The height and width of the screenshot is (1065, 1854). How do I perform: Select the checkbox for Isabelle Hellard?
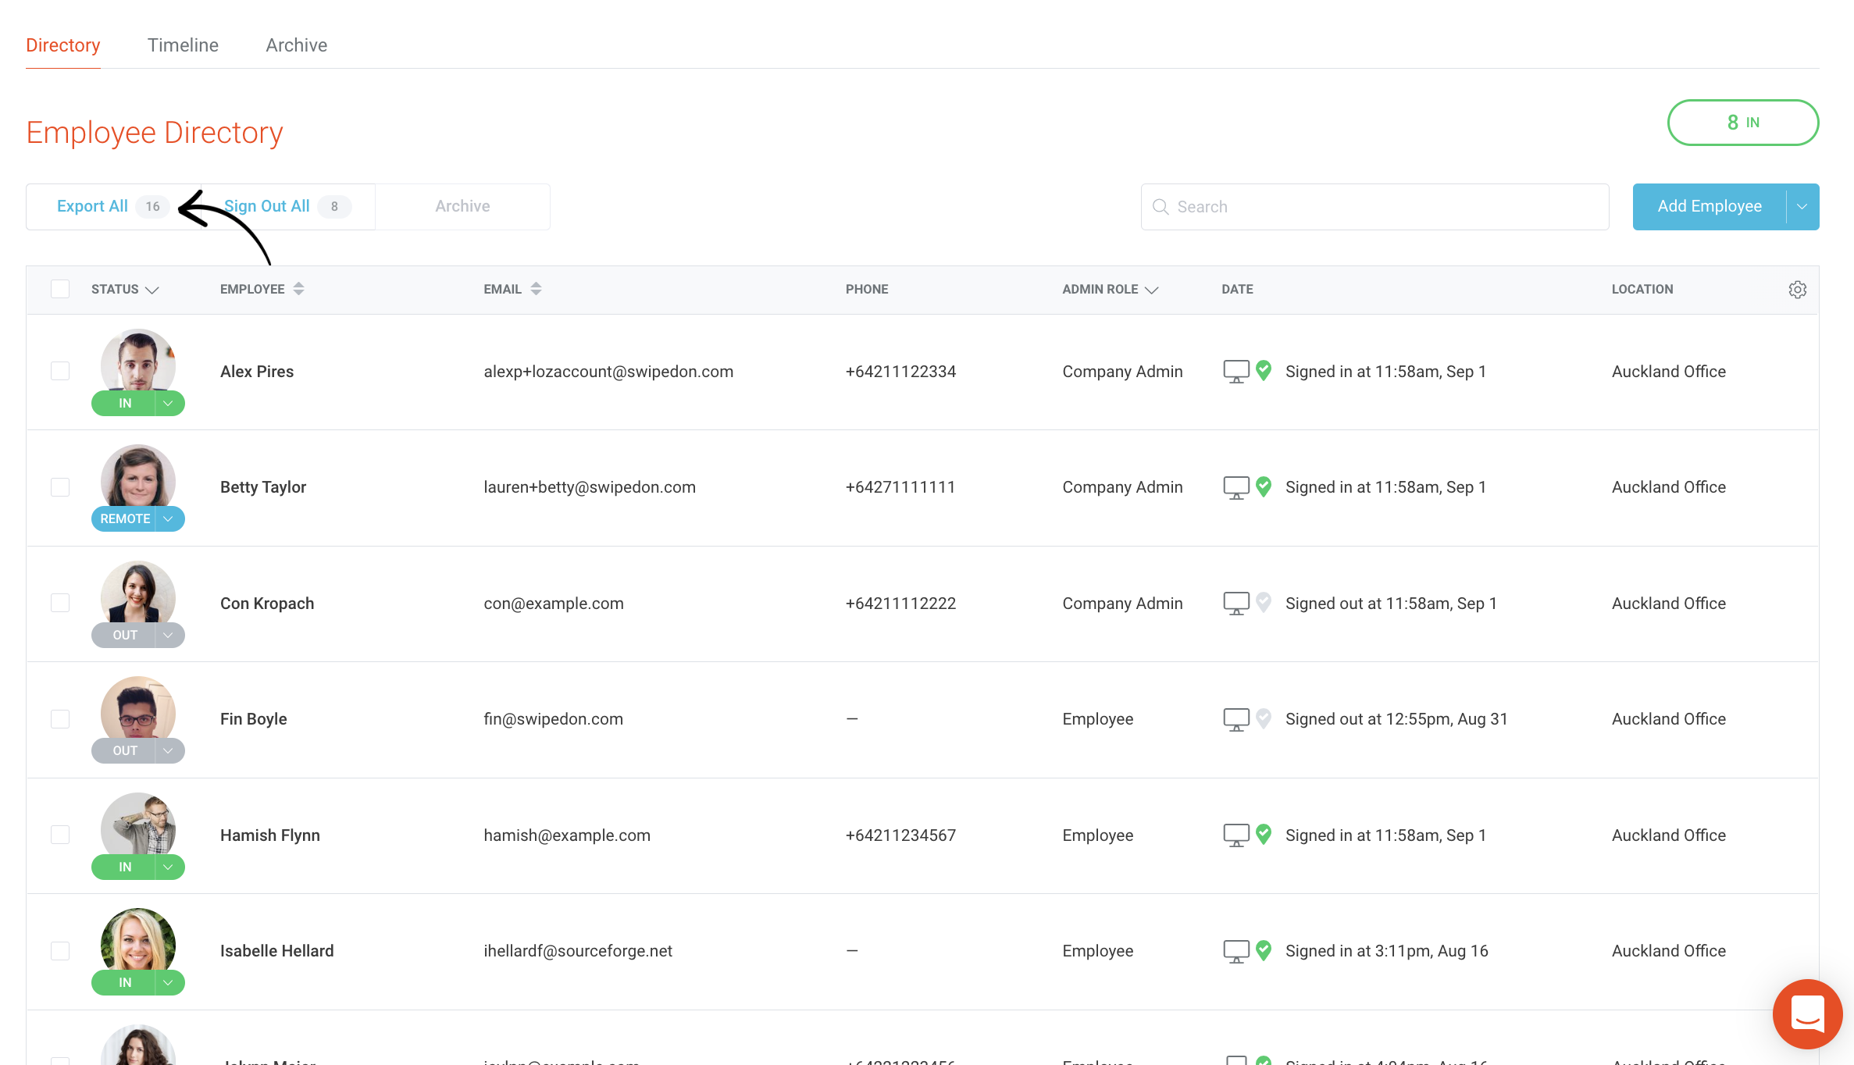pos(60,951)
